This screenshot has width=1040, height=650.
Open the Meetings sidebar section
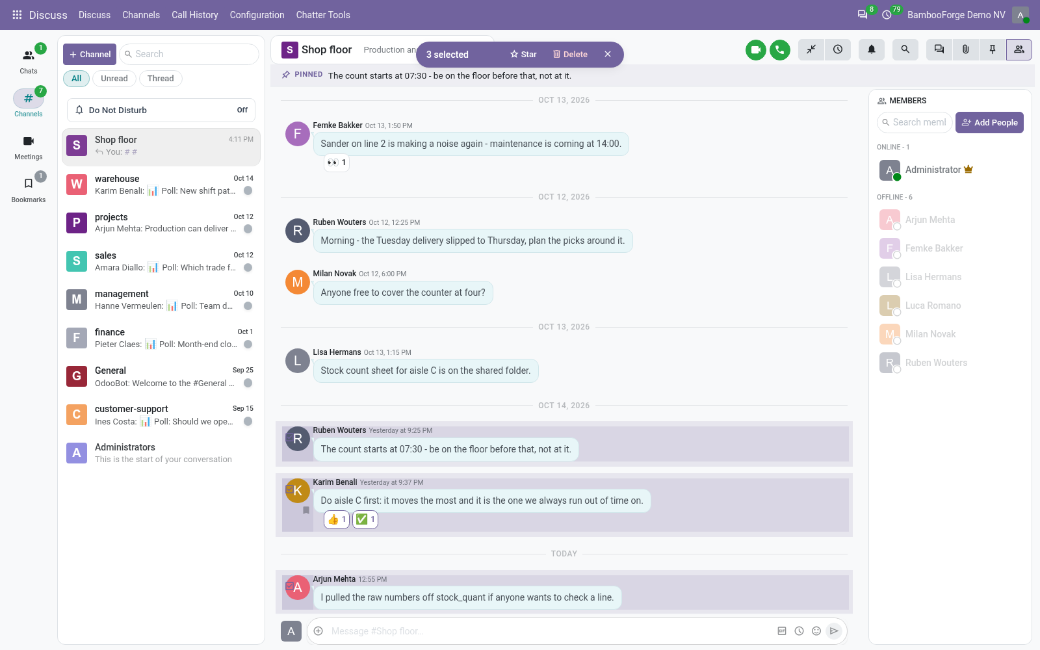(x=29, y=147)
